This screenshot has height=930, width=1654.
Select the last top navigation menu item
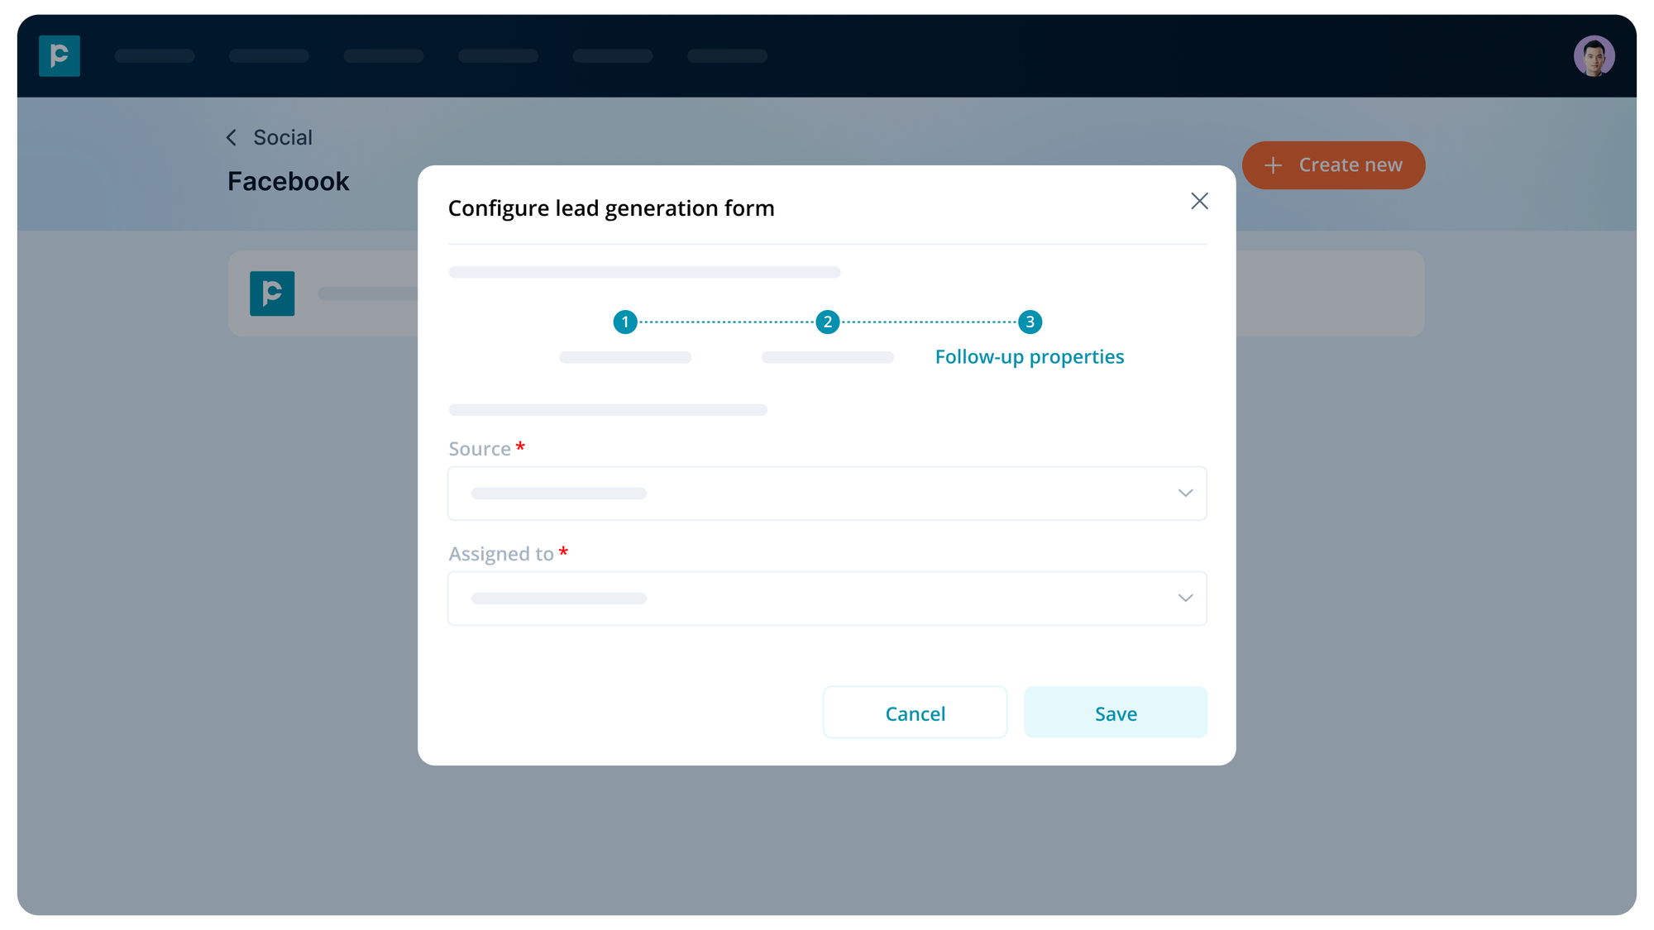click(727, 56)
